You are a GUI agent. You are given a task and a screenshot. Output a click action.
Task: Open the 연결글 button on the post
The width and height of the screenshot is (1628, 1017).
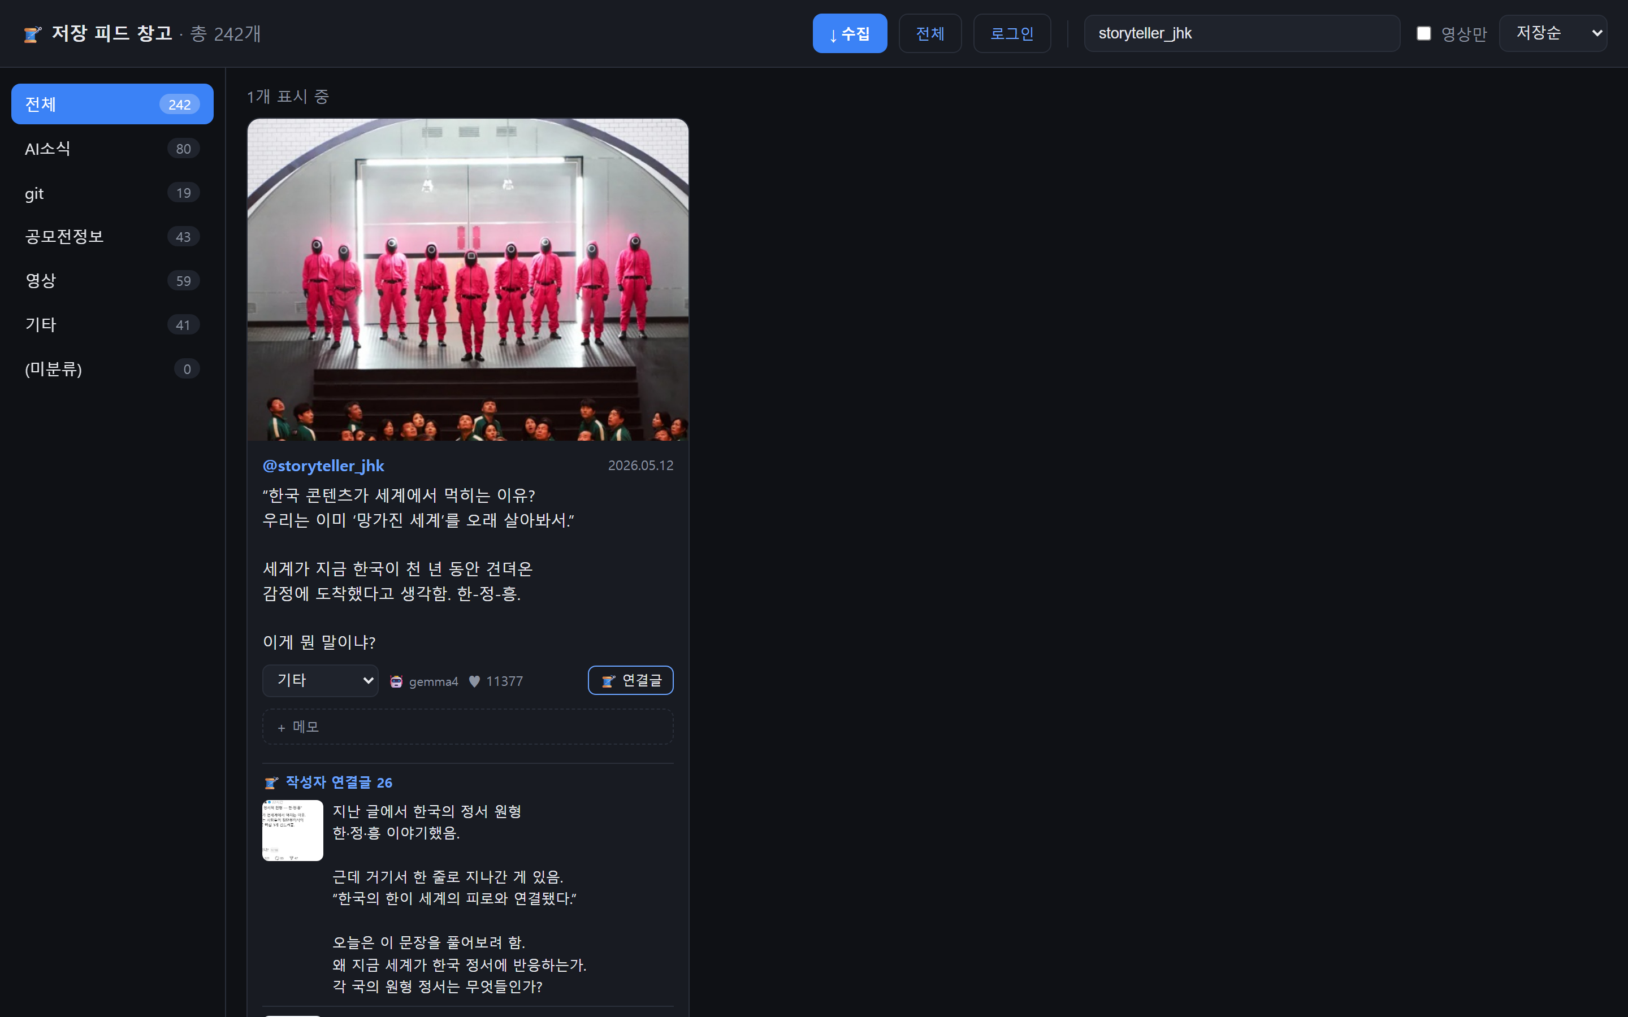630,680
